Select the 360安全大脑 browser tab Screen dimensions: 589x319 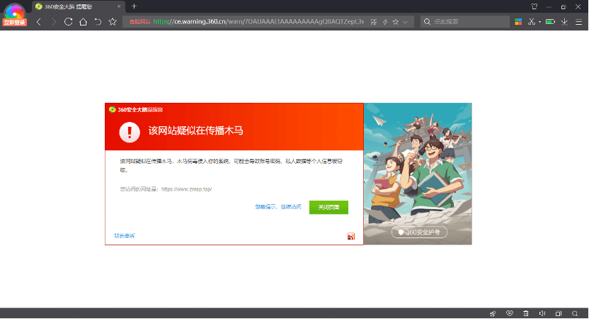coord(78,6)
